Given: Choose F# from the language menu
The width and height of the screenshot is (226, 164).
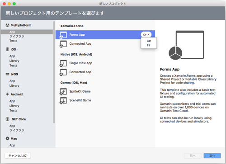Looking at the screenshot, I should pos(149,45).
